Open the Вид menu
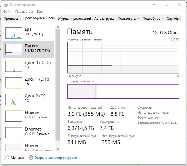The width and height of the screenshot is (187, 166). click(x=40, y=12)
